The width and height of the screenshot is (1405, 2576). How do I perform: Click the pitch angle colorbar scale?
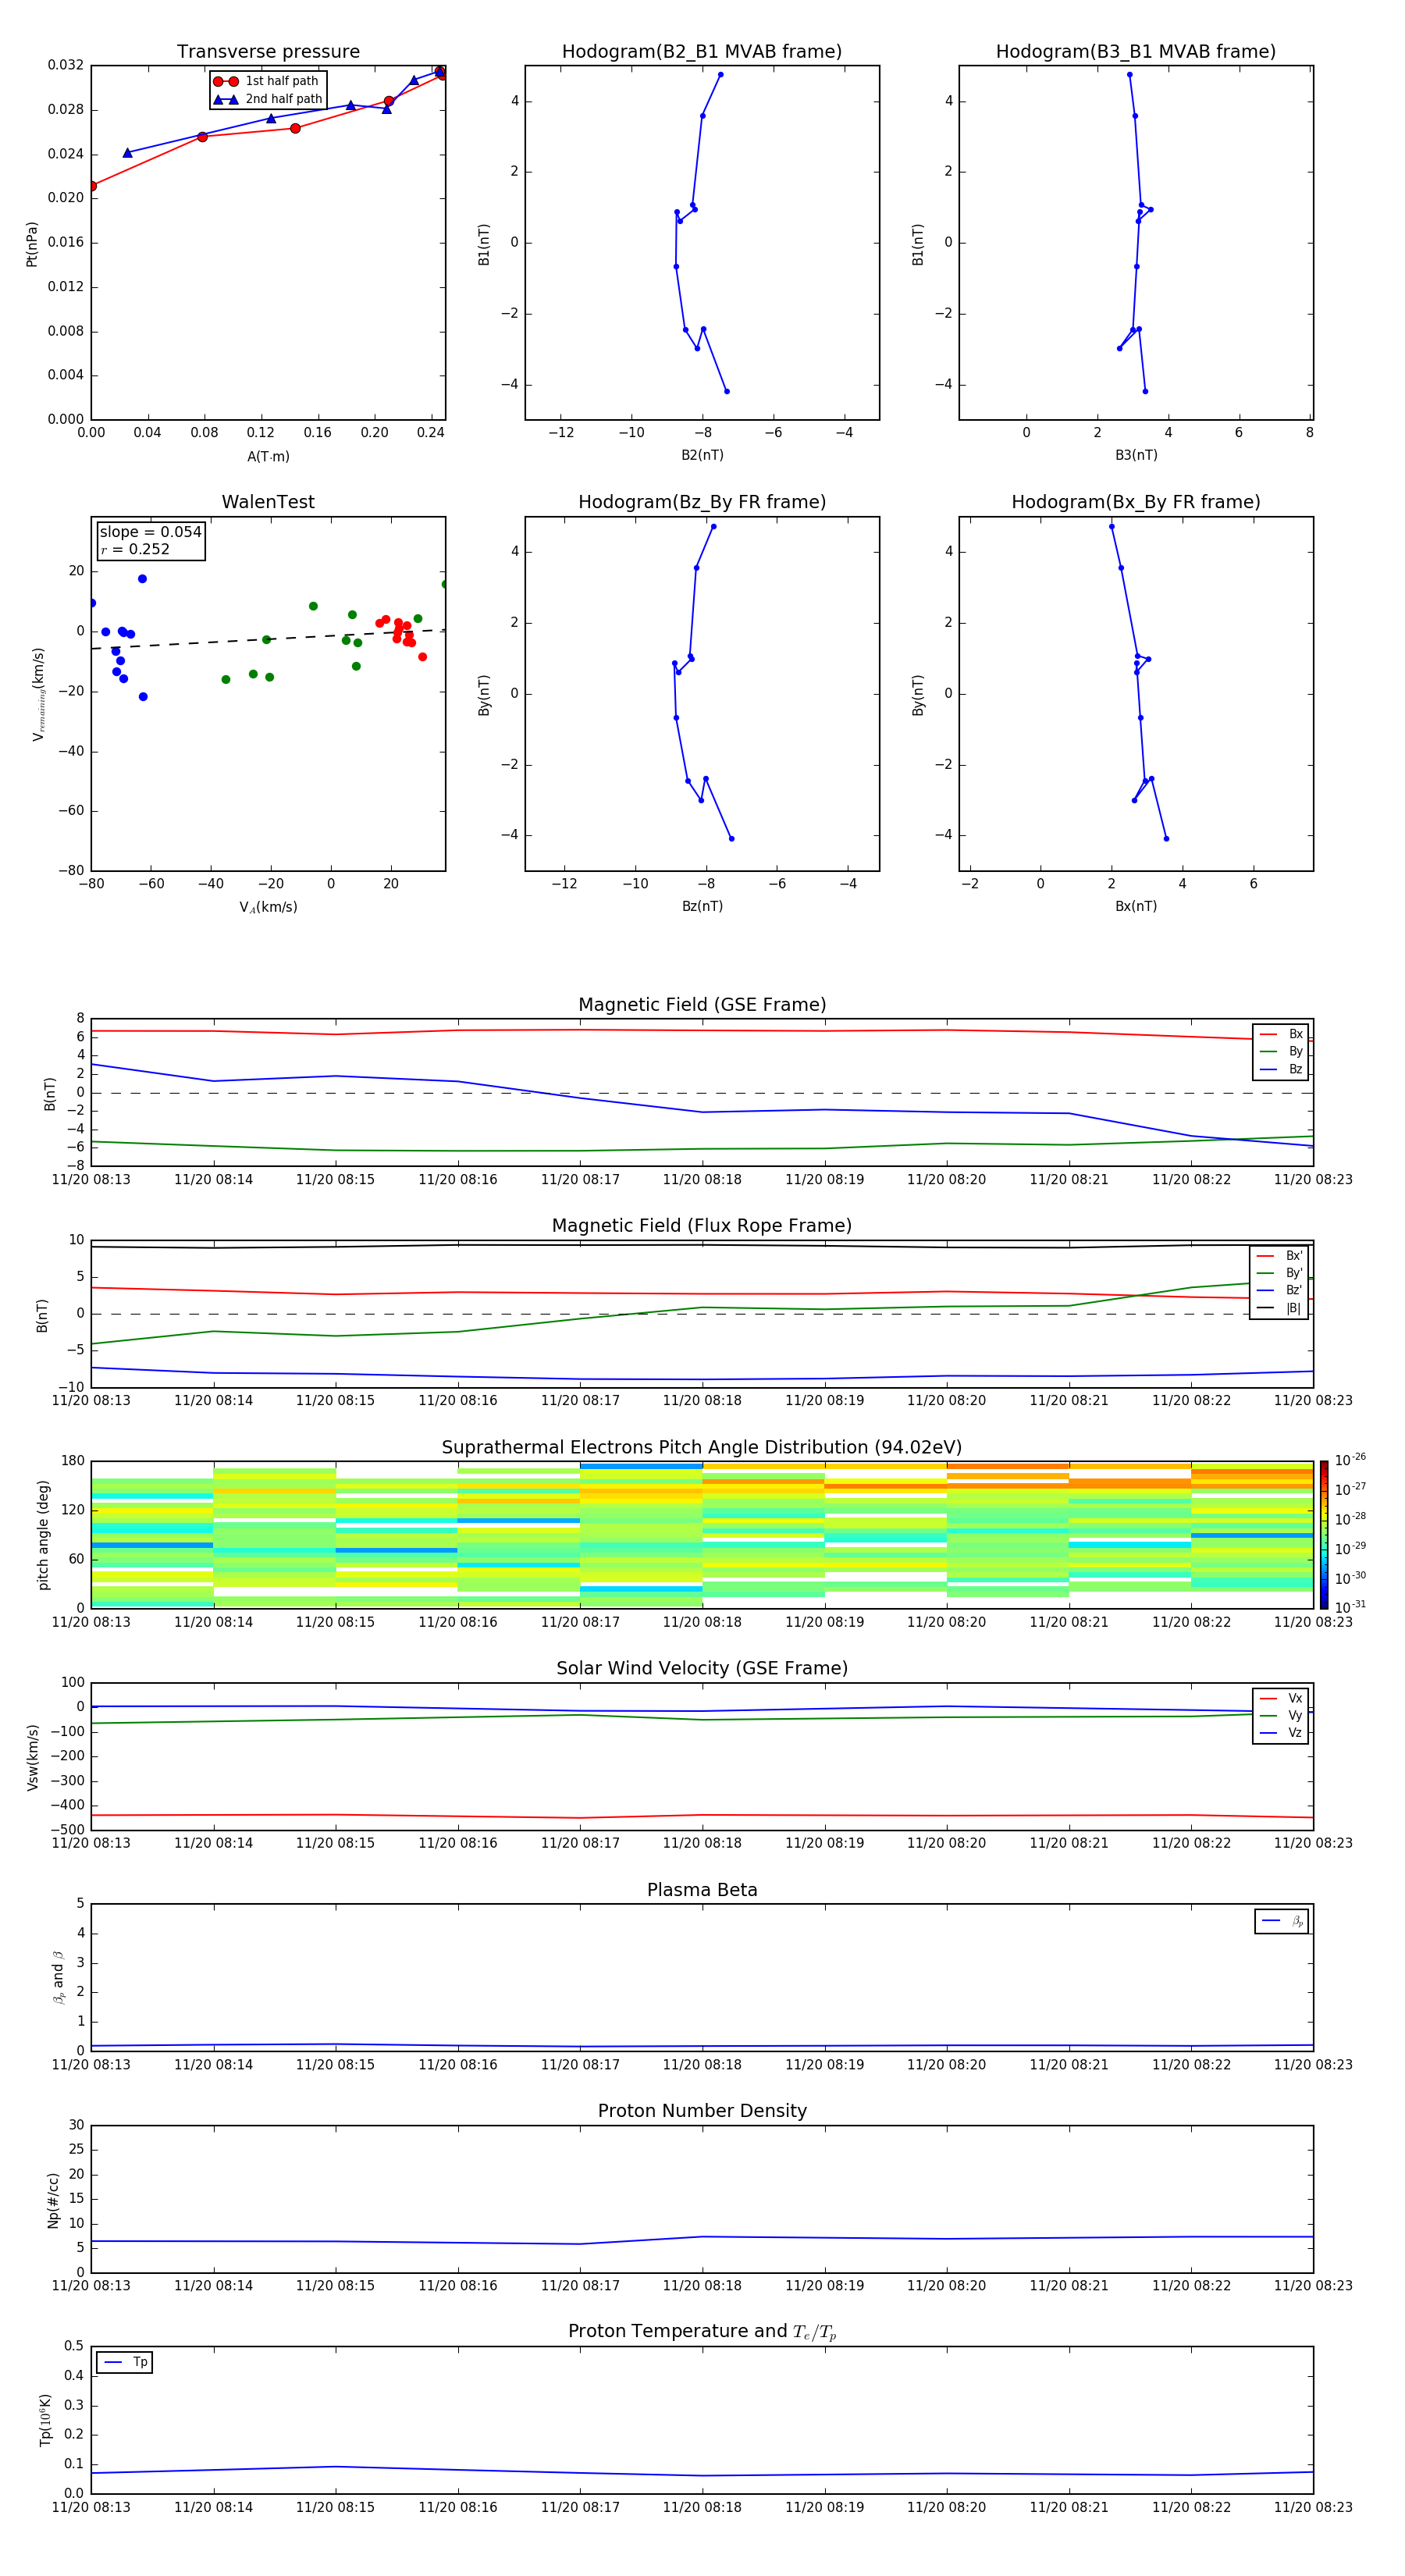(x=1324, y=1535)
